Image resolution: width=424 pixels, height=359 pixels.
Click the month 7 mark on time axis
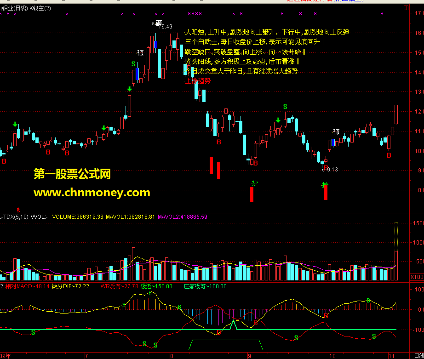(x=86, y=356)
